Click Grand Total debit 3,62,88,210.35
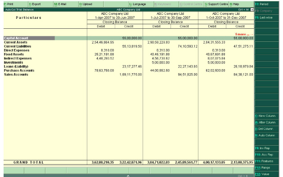Viewport: 283px width, 177px height. [x=103, y=163]
